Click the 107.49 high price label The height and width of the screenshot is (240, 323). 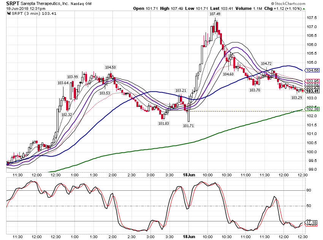point(215,14)
